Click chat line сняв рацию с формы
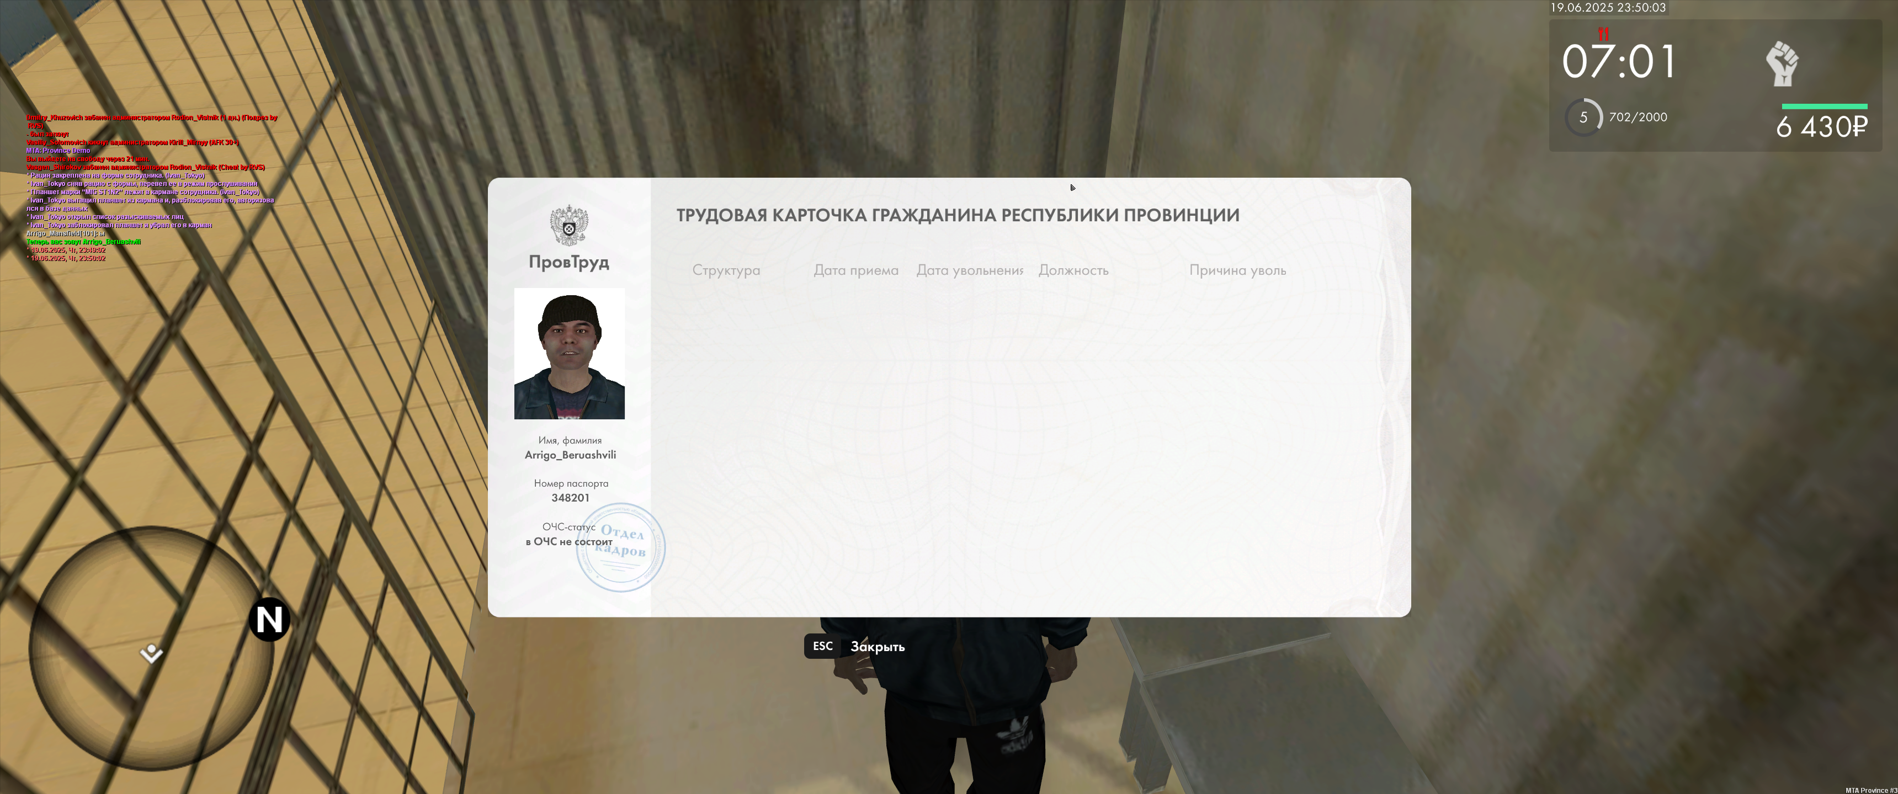 click(142, 183)
